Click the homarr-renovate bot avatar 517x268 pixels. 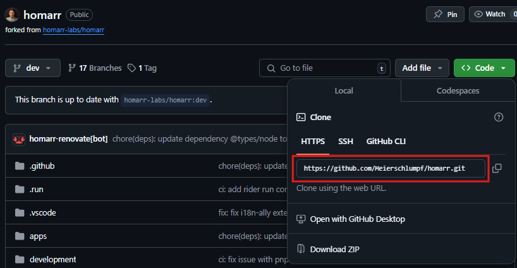[x=19, y=139]
